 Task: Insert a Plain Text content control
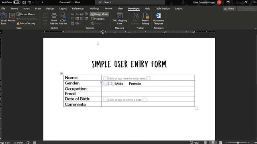[x=77, y=14]
